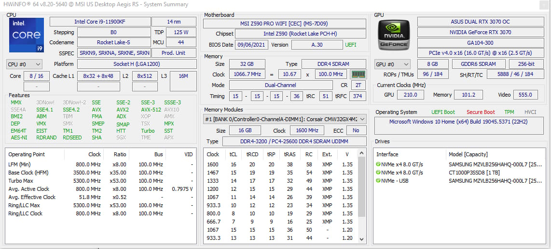Click the L3 cache 16M field
Screen dimensions: 551x249
183,81
